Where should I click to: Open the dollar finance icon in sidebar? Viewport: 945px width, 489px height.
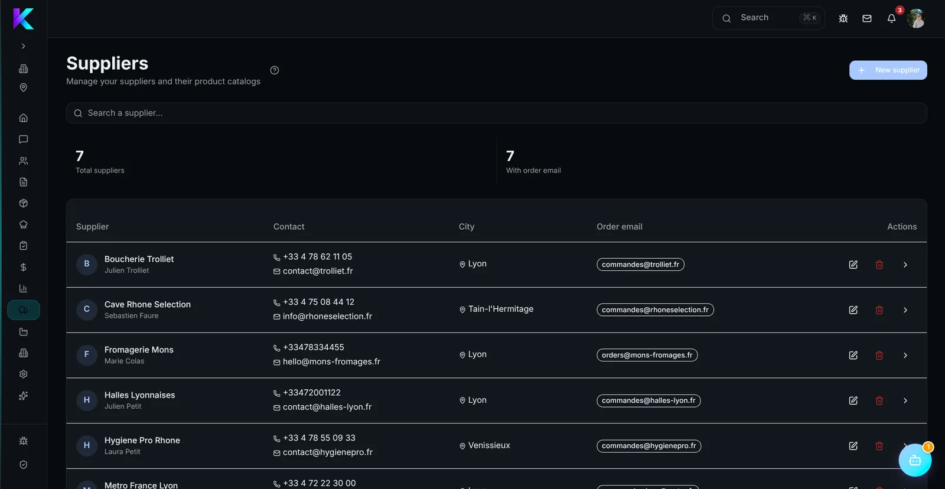tap(24, 267)
